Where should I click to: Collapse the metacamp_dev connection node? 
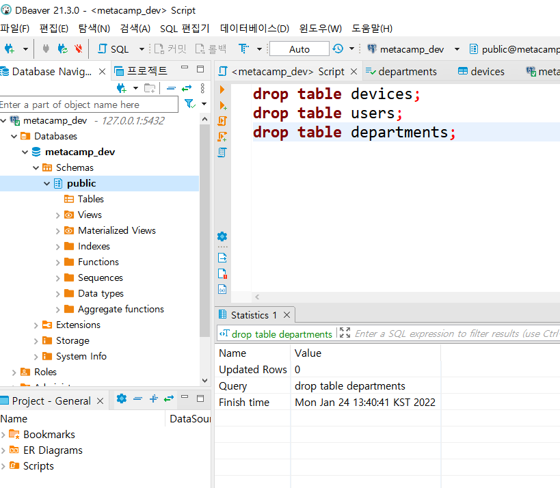pos(3,121)
